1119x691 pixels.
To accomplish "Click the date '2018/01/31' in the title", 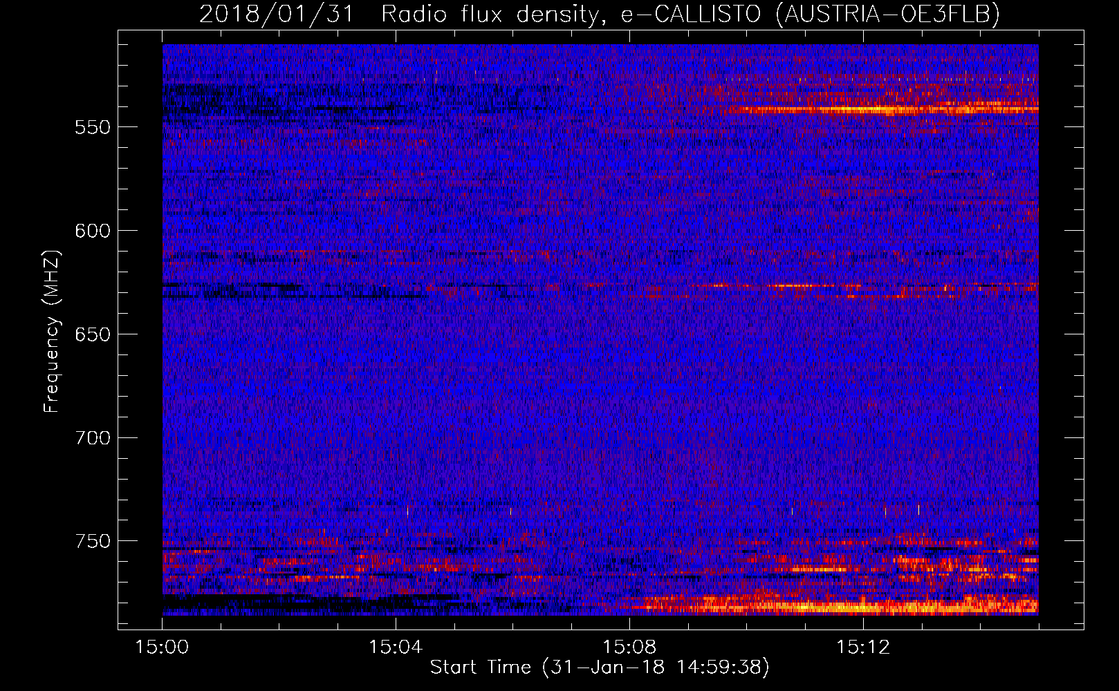I will point(277,14).
